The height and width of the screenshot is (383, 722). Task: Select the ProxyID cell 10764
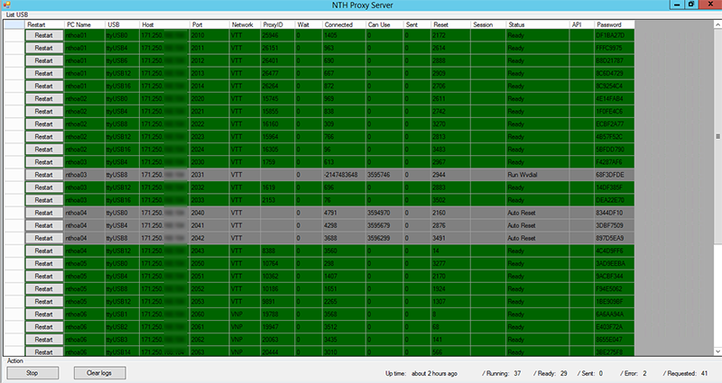(x=277, y=263)
